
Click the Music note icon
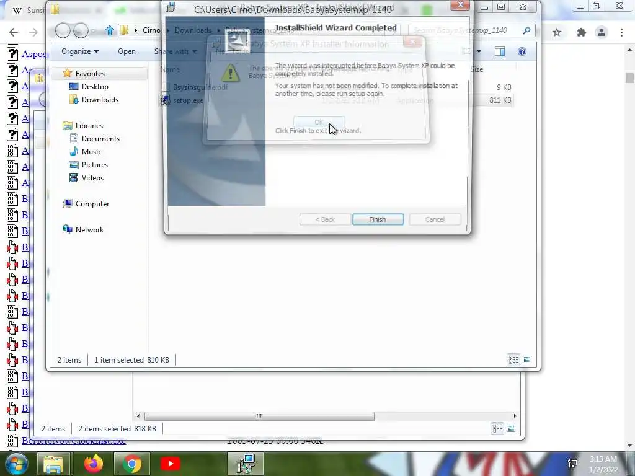point(74,152)
